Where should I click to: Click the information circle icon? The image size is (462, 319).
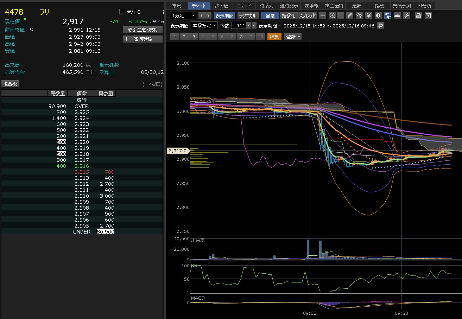378,15
